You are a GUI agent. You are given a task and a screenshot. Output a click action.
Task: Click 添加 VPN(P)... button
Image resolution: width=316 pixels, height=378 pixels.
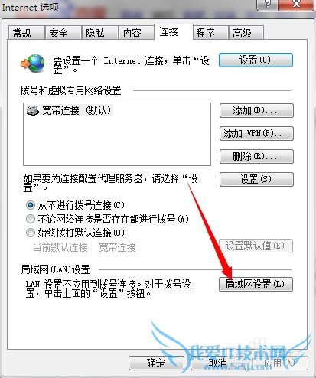tap(256, 133)
